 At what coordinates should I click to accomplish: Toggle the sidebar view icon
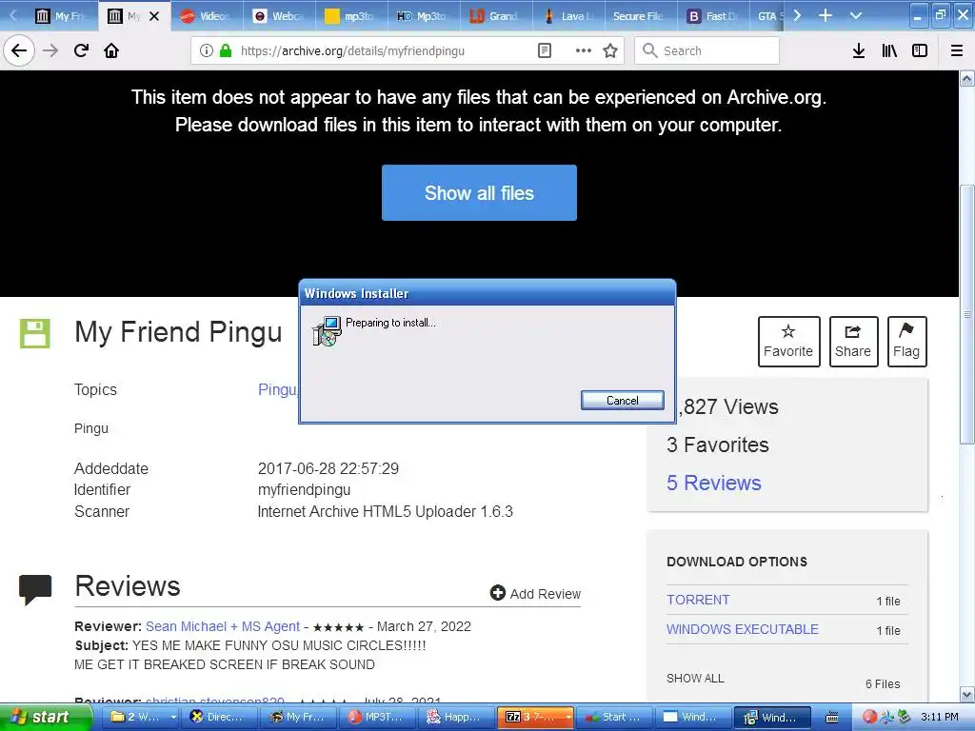point(920,50)
